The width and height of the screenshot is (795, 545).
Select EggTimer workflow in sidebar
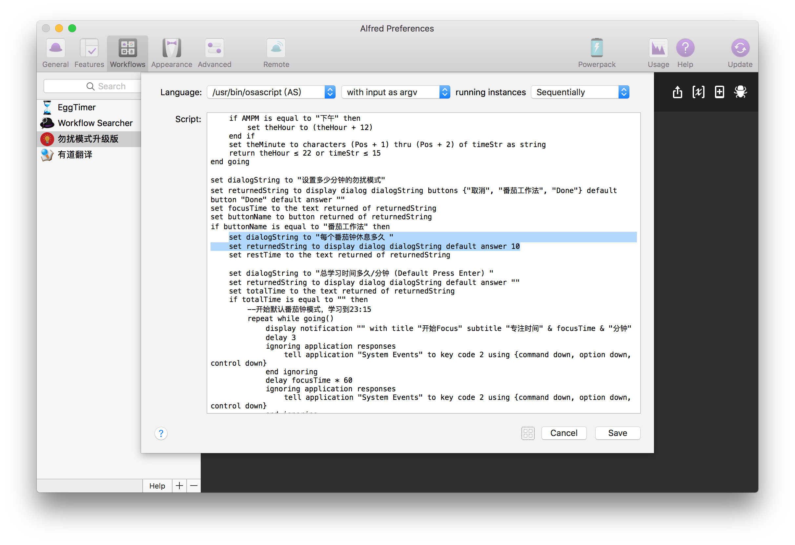(x=77, y=107)
